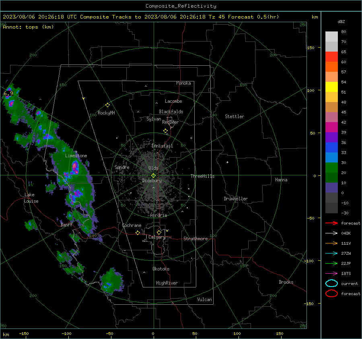
Task: Click the white plus marker near Hanna
Action: tap(227, 162)
